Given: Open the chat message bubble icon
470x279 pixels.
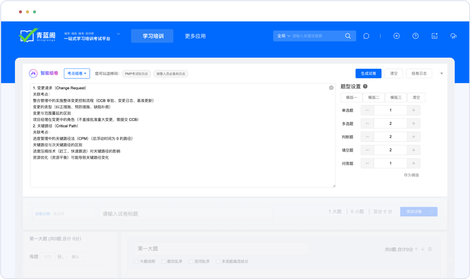Looking at the screenshot, I should pyautogui.click(x=366, y=36).
